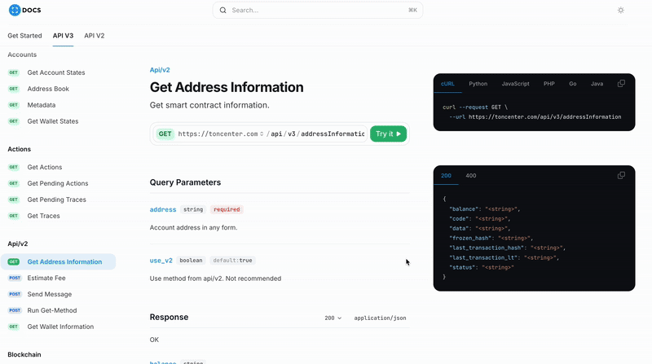Screen dimensions: 652x364
Task: Show the Java code example tab
Action: 597,84
